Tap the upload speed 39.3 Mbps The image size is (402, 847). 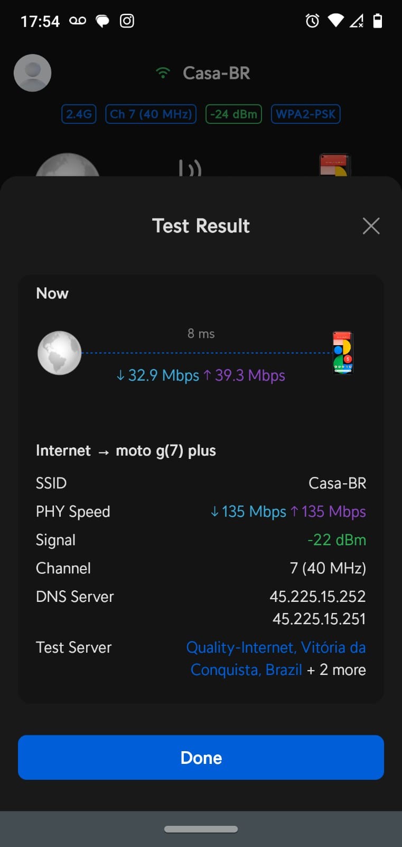(245, 375)
